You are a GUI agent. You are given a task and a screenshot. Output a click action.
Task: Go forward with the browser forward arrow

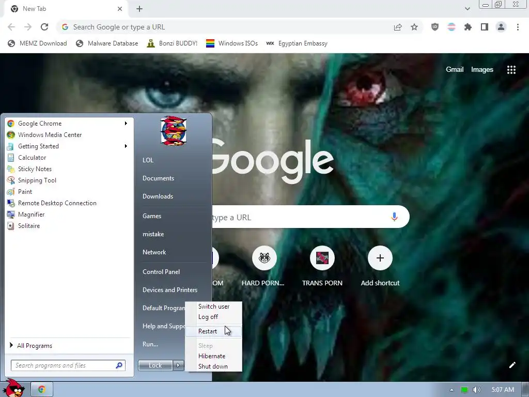point(28,27)
